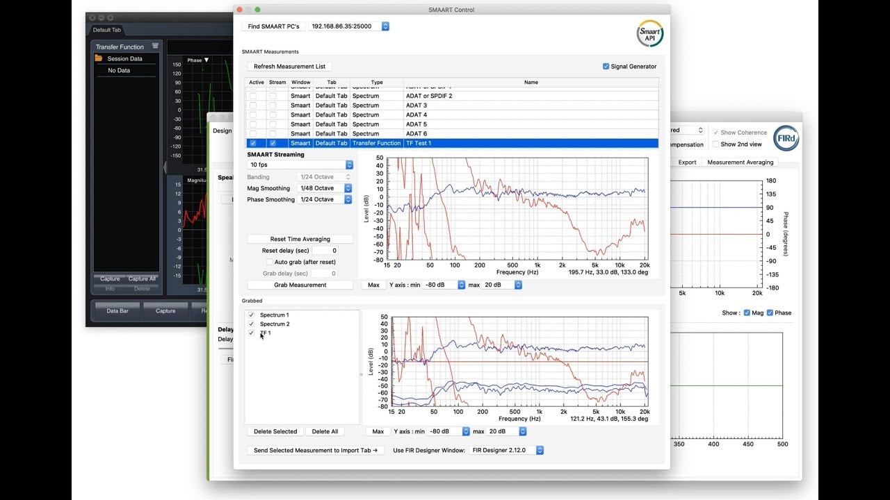890x500 pixels.
Task: Click Delete All button
Action: coord(325,431)
